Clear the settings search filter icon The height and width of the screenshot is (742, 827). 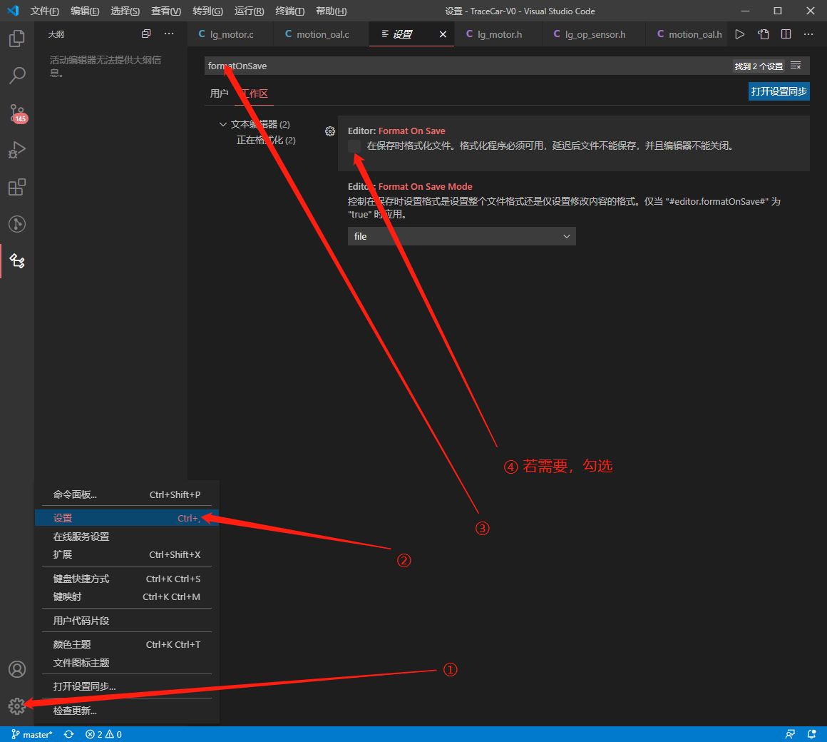pyautogui.click(x=796, y=66)
